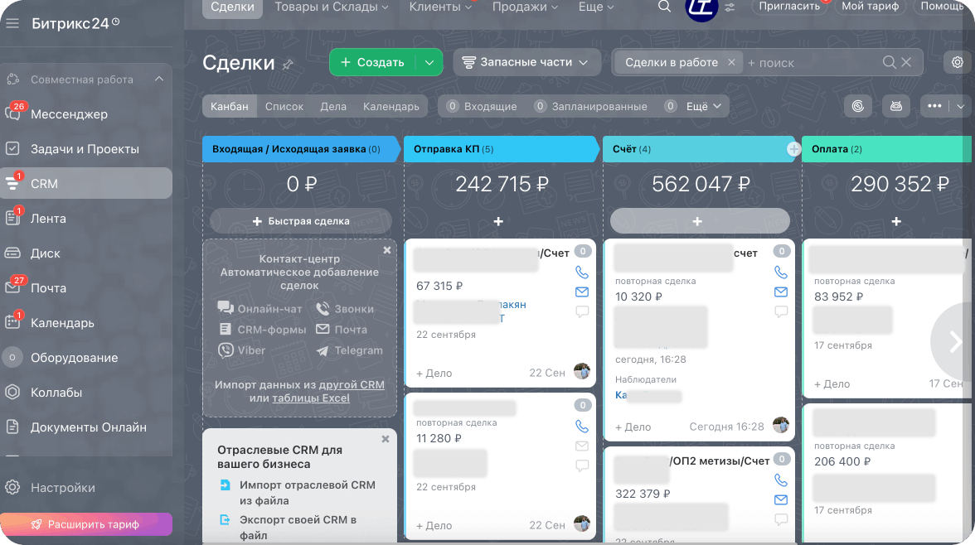This screenshot has width=975, height=545.
Task: Expand the green Создать button dropdown arrow
Action: coord(430,62)
